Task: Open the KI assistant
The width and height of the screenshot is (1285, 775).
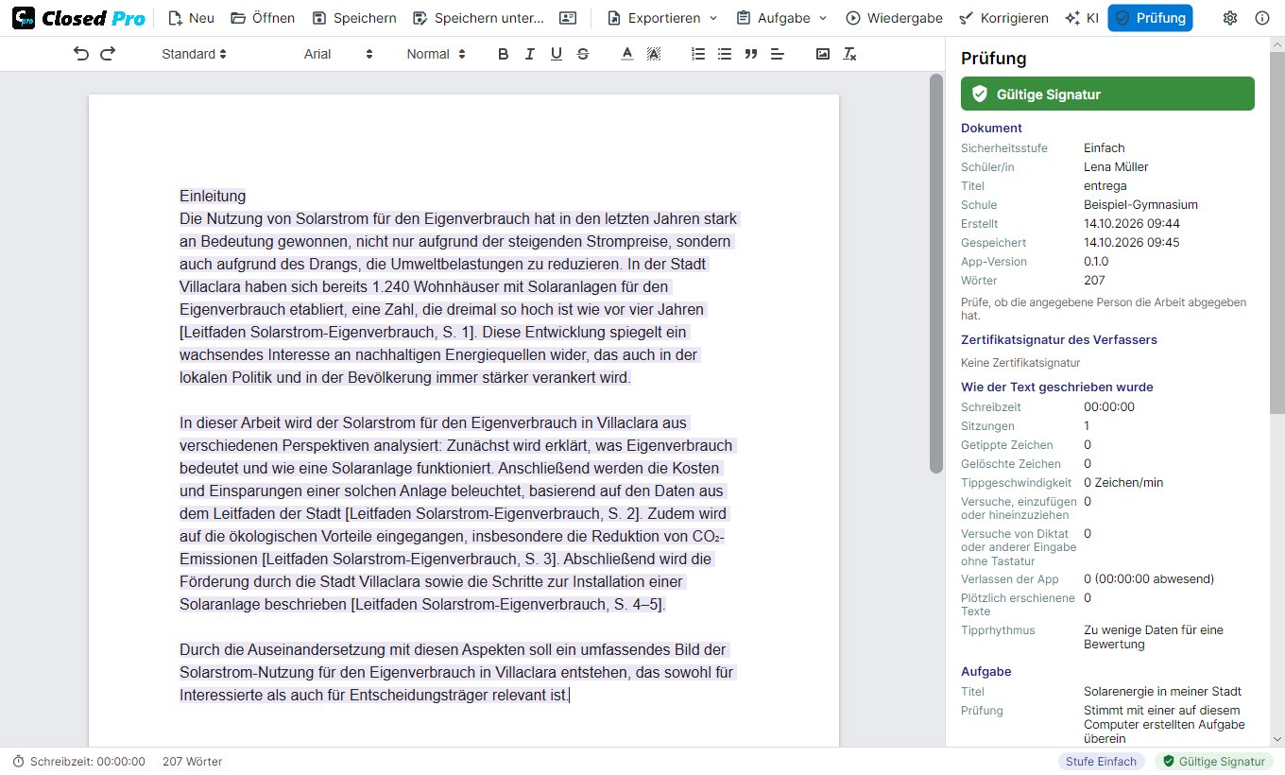Action: (1082, 18)
